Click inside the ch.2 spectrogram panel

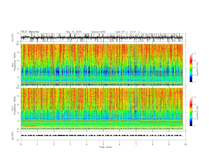coord(102,109)
